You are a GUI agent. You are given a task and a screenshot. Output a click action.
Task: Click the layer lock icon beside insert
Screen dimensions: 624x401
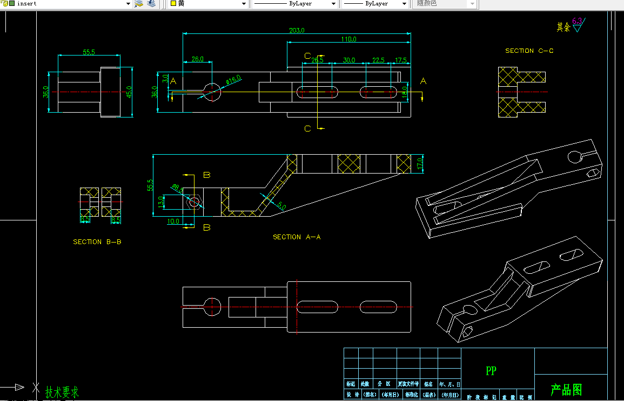point(5,3)
